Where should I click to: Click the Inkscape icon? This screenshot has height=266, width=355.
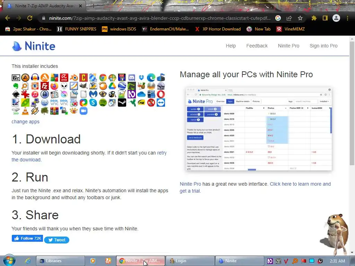click(x=16, y=94)
